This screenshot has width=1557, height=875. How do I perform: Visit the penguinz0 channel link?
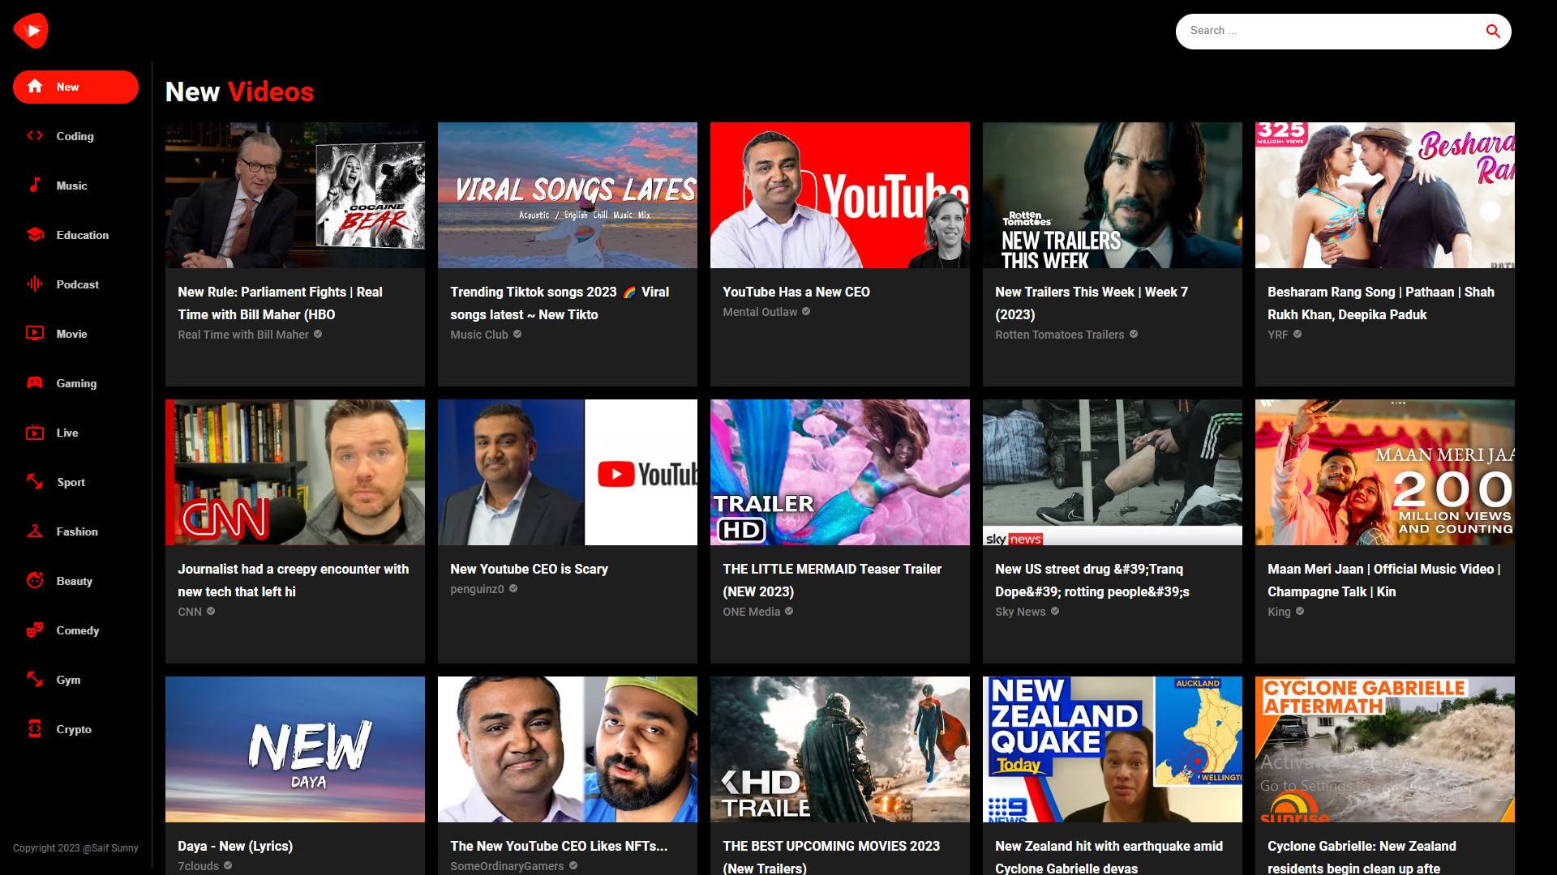pos(477,589)
